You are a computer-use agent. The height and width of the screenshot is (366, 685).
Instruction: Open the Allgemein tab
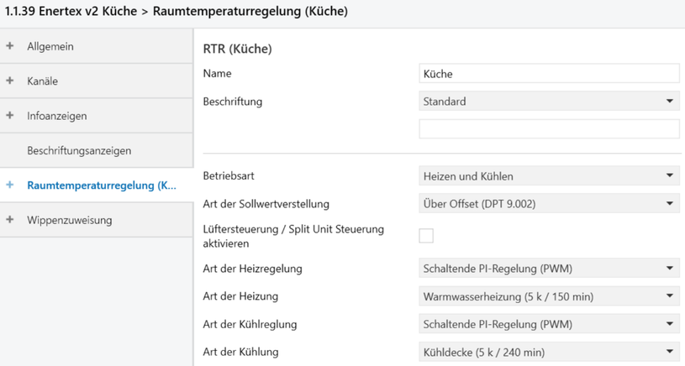pyautogui.click(x=50, y=46)
